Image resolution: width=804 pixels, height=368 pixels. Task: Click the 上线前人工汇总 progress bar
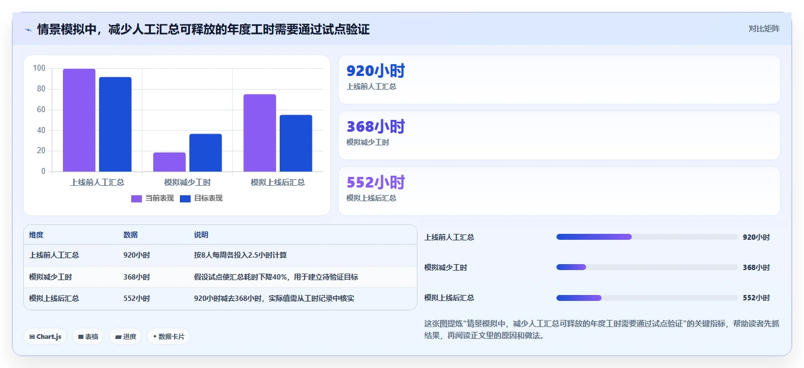(647, 237)
